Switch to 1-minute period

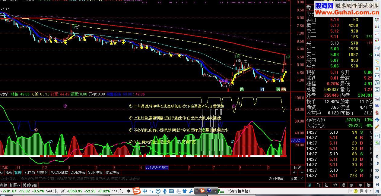[x=377, y=150]
